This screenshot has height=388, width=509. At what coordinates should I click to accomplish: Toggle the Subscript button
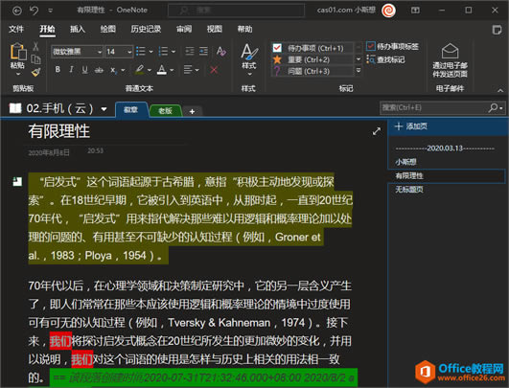[113, 69]
